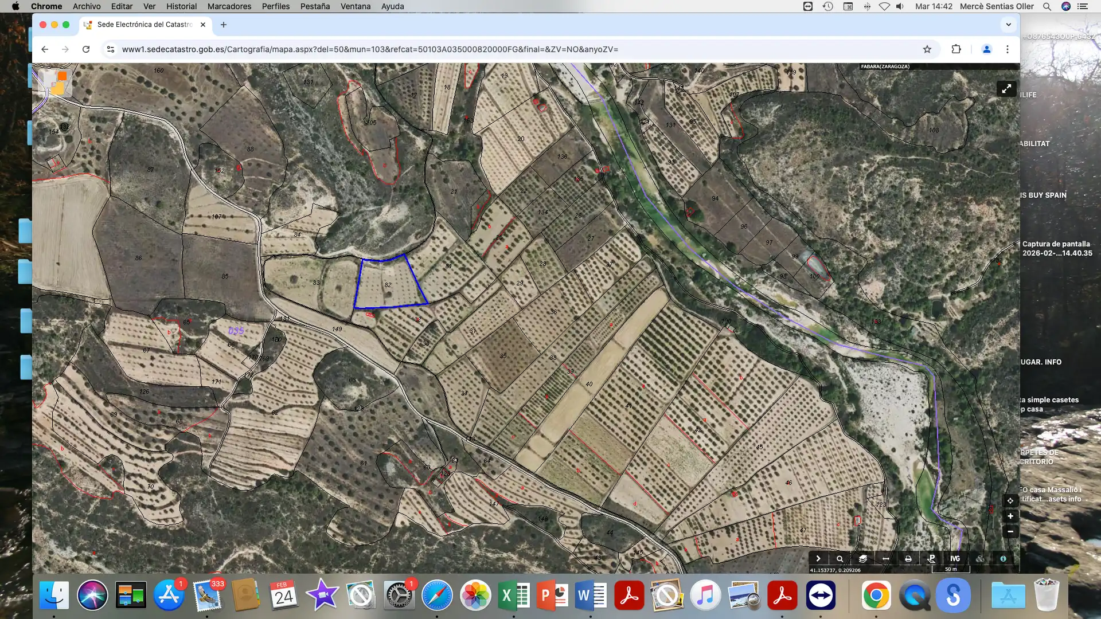The width and height of the screenshot is (1101, 619).
Task: Go back to the previous page
Action: click(x=45, y=49)
